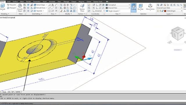Select the Rotate tool in Modify

pyautogui.click(x=68, y=8)
